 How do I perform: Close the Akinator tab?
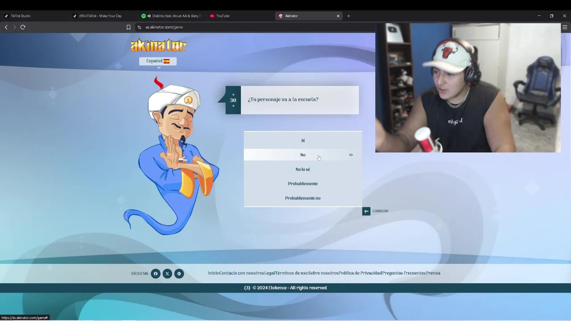(338, 16)
